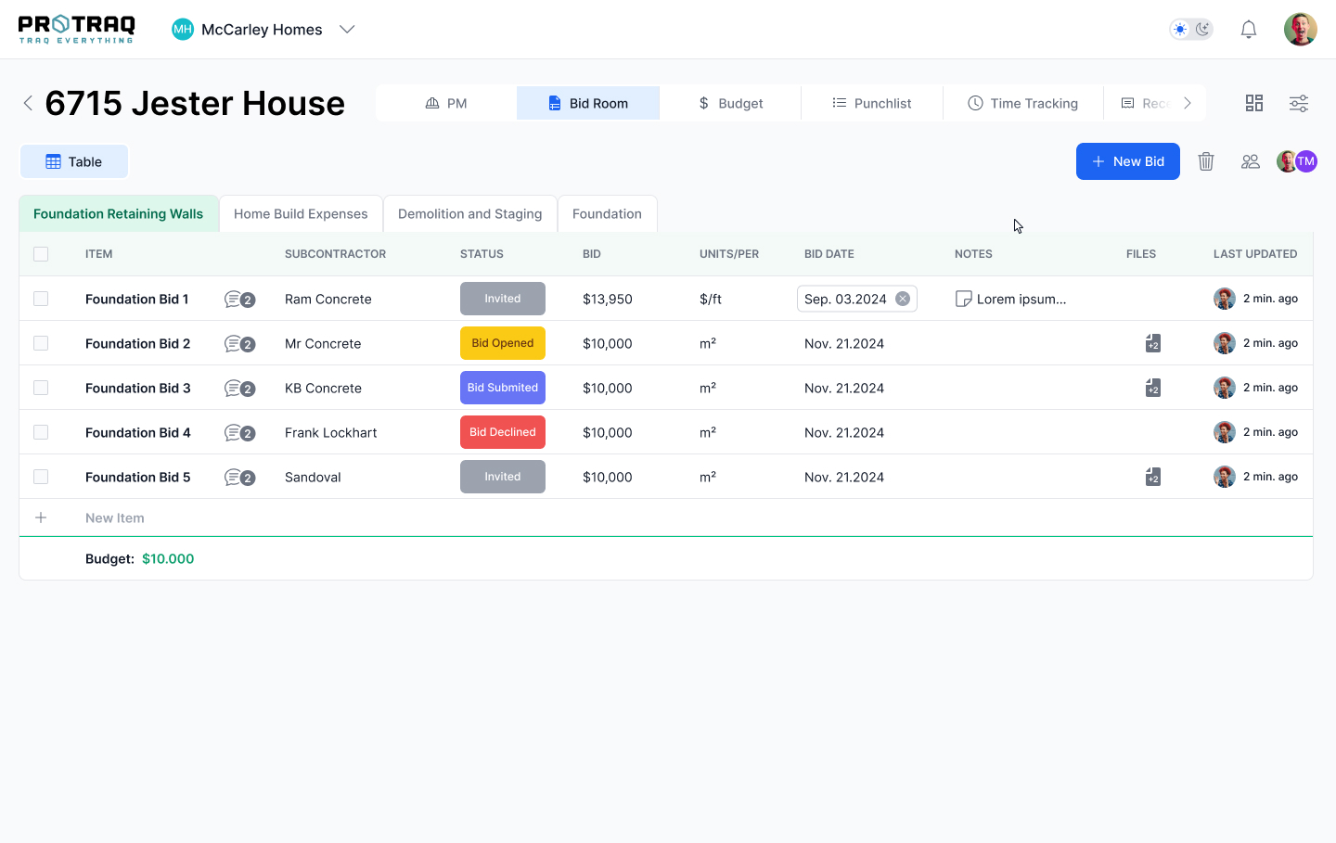
Task: Open attached files for Foundation Bid 2
Action: pos(1152,343)
